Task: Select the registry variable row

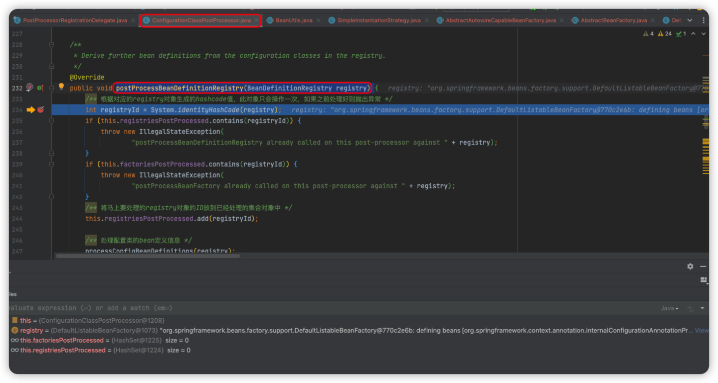Action: (359, 331)
